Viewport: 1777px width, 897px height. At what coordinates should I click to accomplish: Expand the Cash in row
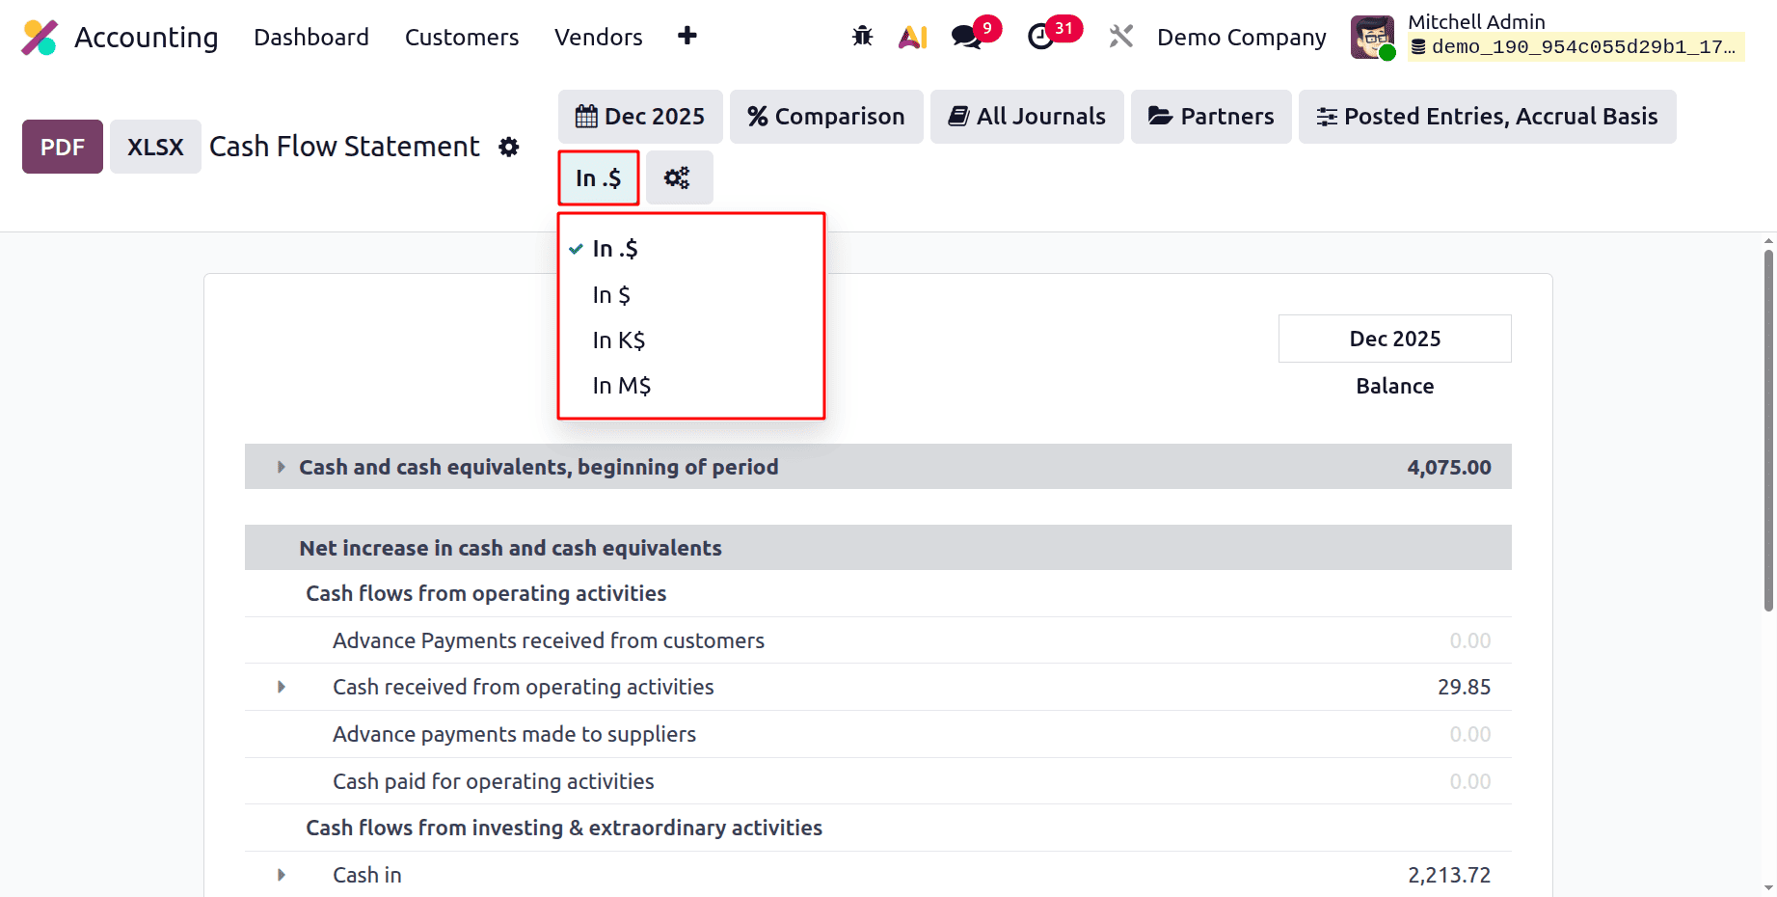pyautogui.click(x=281, y=875)
